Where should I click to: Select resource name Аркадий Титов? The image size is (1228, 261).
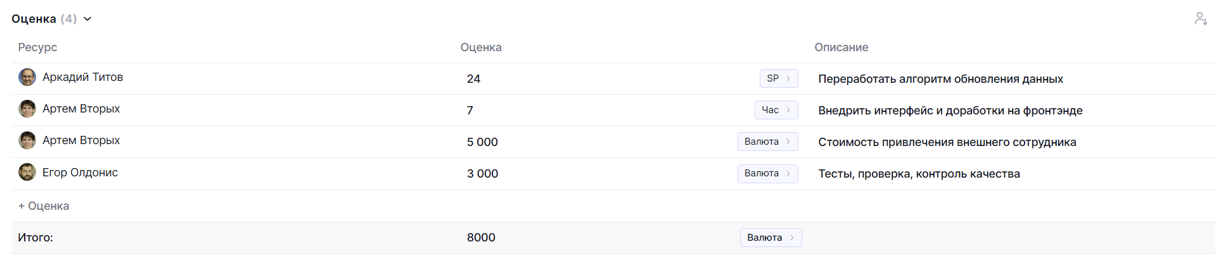tap(82, 77)
